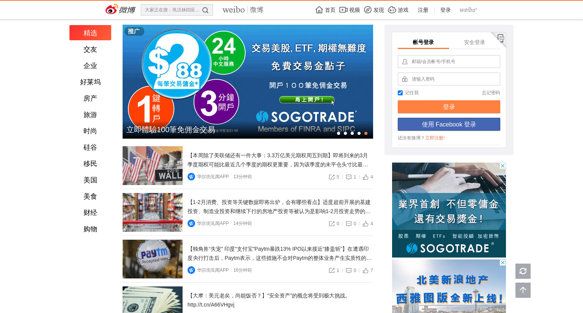
Task: Click the back-to-top arrow button
Action: 523,290
